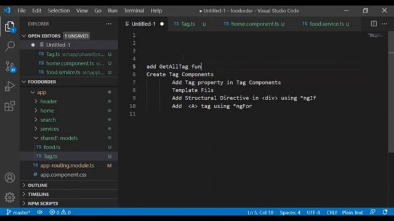Change line ending via CRLF
The image size is (394, 221).
(x=332, y=212)
